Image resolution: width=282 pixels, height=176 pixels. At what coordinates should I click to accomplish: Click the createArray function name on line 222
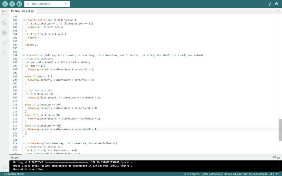(36, 143)
